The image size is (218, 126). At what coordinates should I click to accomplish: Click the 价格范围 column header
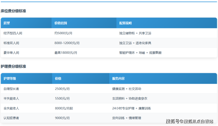tap(61, 23)
